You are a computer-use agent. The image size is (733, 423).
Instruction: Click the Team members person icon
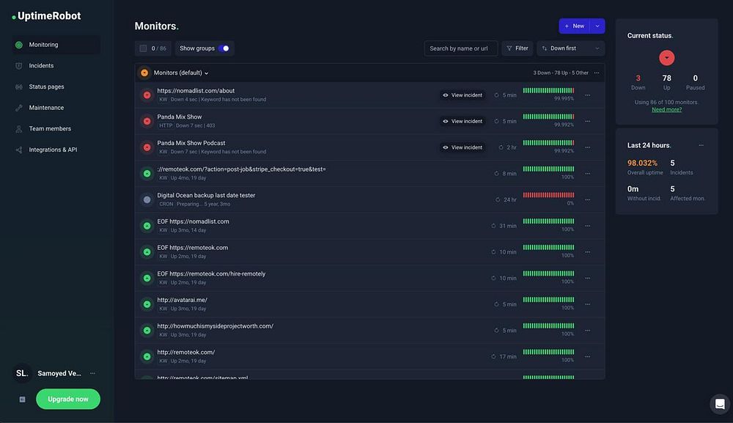point(19,129)
